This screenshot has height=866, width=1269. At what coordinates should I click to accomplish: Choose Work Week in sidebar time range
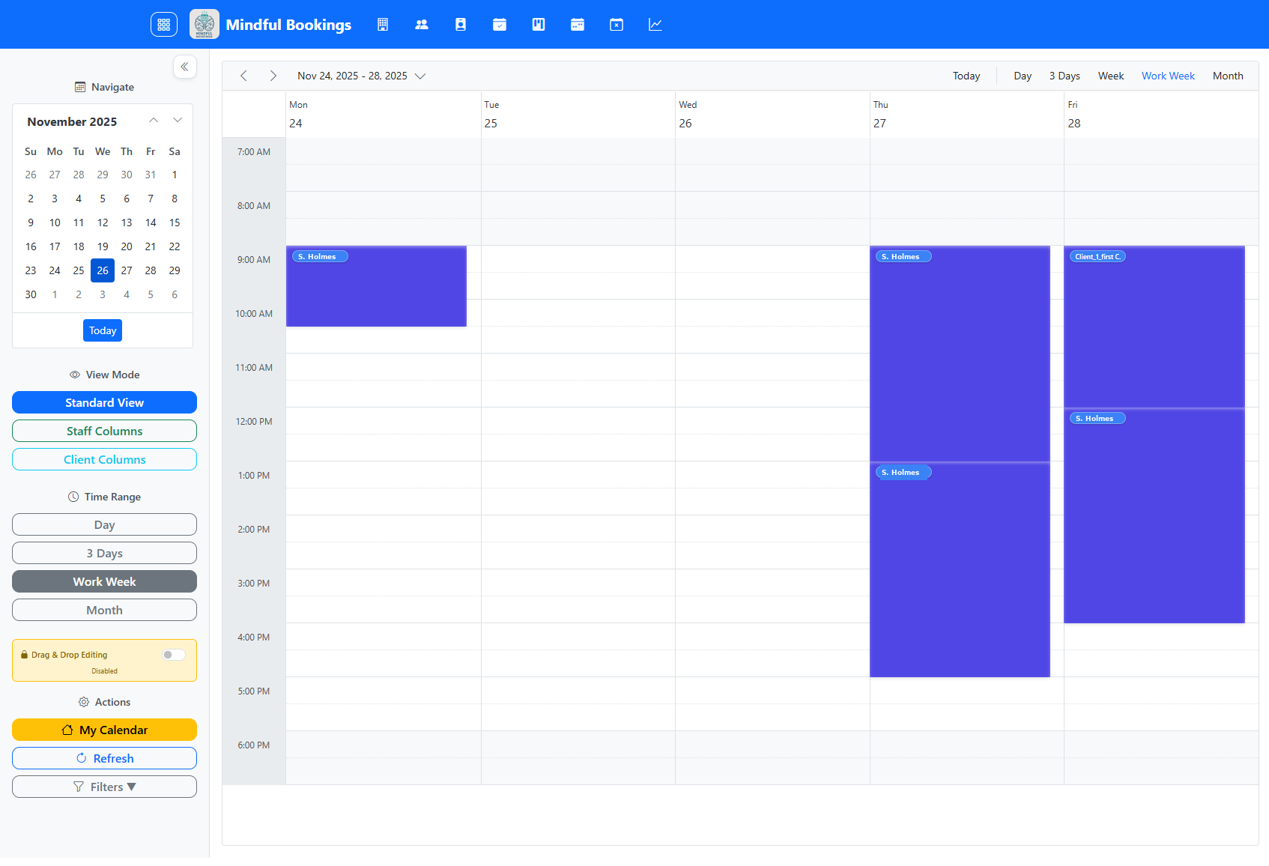pos(104,581)
